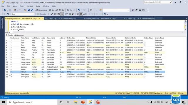This screenshot has width=188, height=105.
Task: Click the Change Connection icon
Action: (x=8, y=14)
